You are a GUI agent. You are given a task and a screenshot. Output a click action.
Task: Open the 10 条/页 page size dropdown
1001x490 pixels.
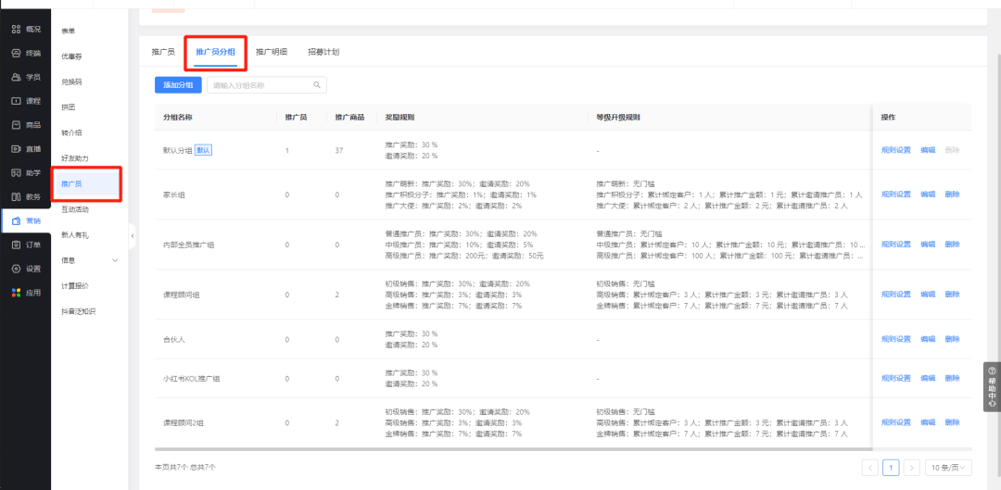click(950, 468)
